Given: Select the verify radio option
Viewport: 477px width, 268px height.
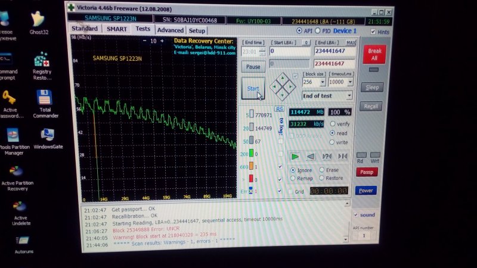Looking at the screenshot, I should (333, 124).
